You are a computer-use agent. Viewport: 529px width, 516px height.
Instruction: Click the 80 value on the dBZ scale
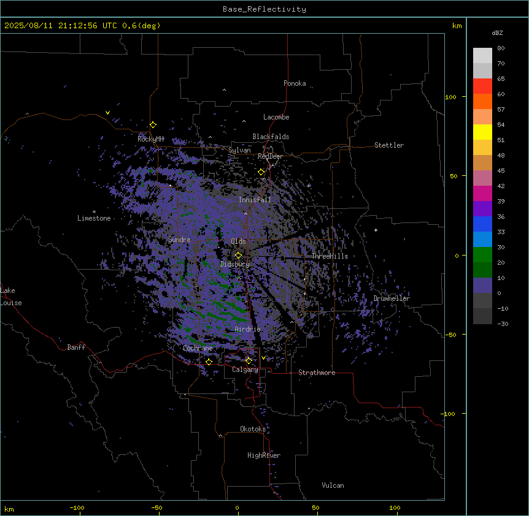coord(501,48)
